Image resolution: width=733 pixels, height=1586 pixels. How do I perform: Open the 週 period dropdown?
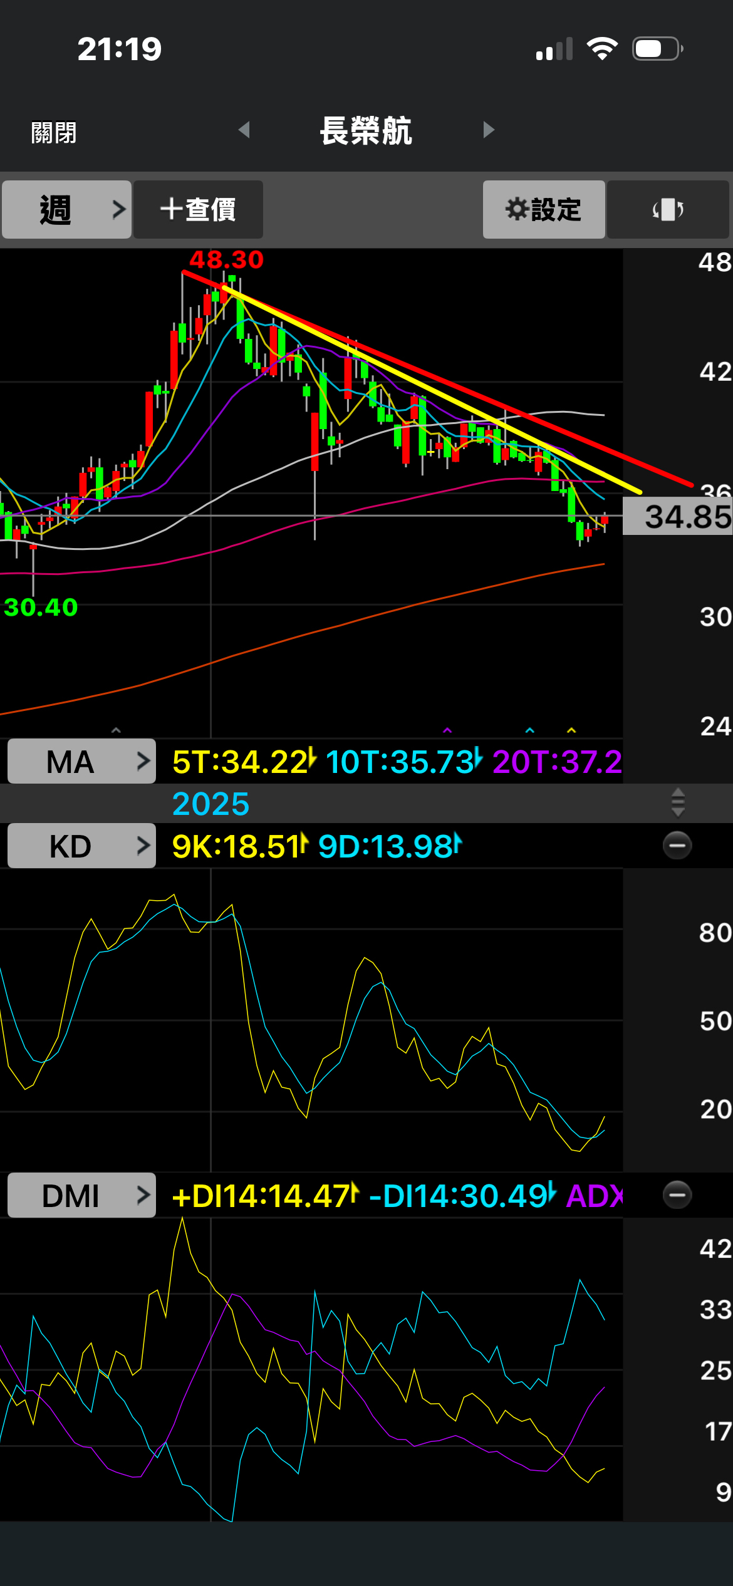66,209
